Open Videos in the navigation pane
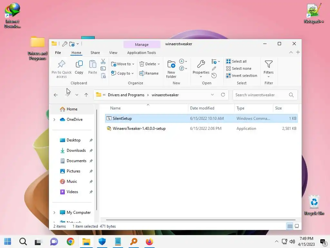Screen dimensions: 330x248 coord(72,192)
